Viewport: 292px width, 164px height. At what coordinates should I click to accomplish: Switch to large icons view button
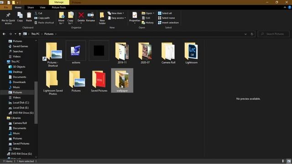[x=289, y=161]
